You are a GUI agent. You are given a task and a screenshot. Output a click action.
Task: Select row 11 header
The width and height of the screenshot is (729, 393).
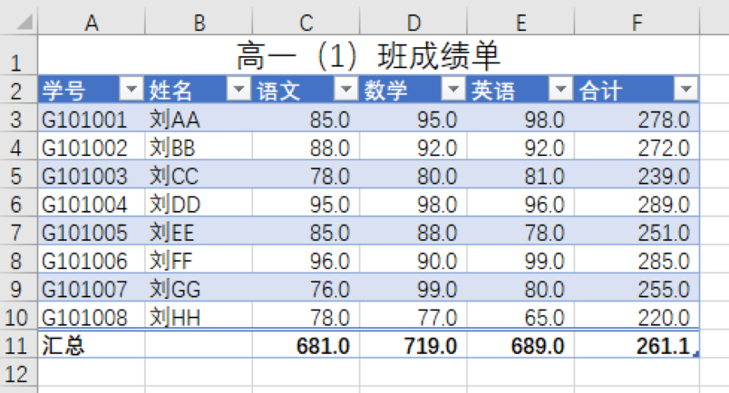pos(19,344)
